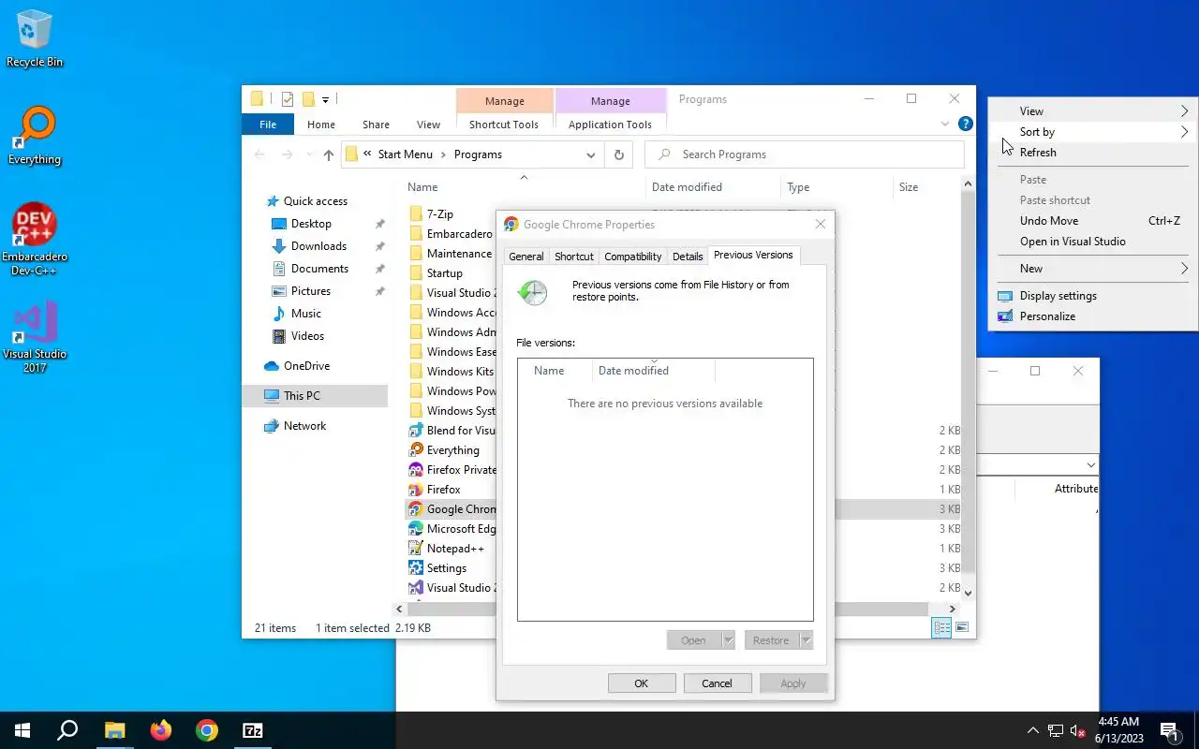Show hidden tray icons chevron

point(1032,731)
